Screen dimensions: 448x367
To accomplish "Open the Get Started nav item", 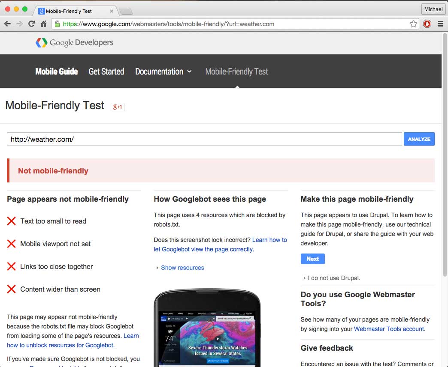I will click(106, 71).
